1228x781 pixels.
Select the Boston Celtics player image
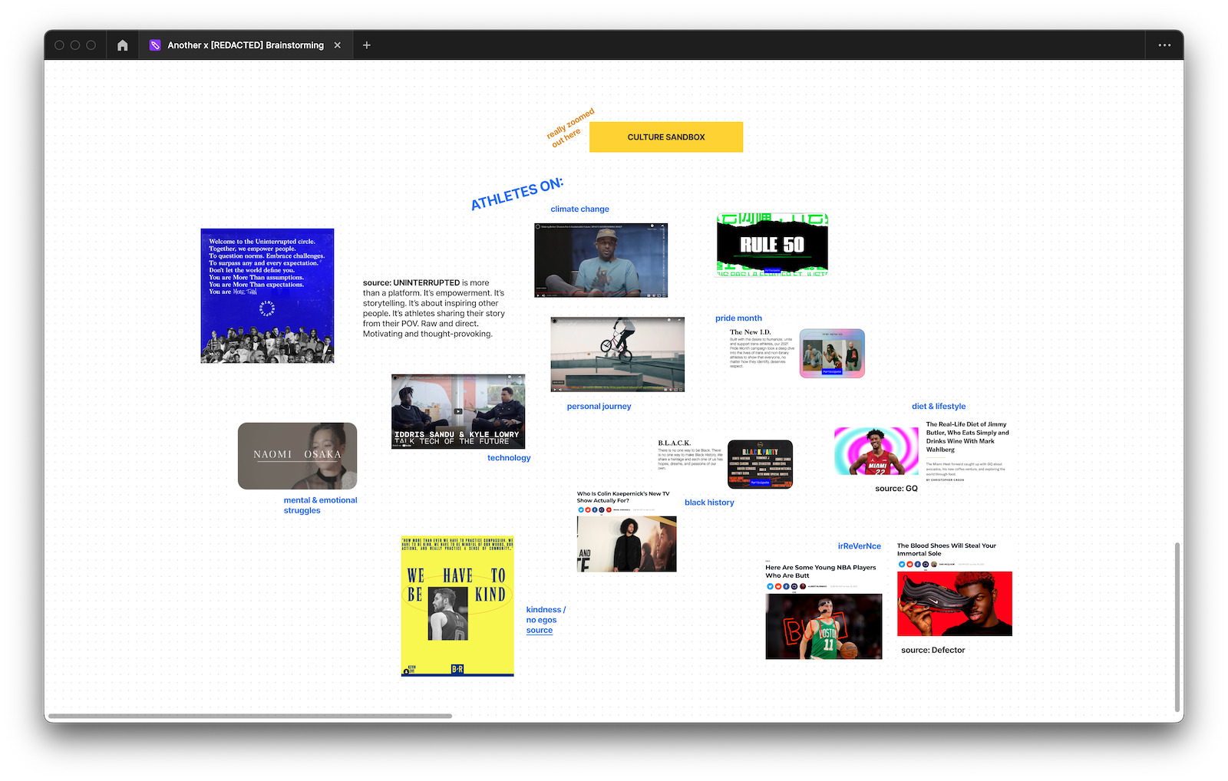(x=824, y=626)
